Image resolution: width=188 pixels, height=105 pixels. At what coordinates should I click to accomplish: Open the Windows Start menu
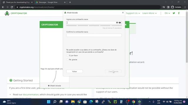pos(48,102)
